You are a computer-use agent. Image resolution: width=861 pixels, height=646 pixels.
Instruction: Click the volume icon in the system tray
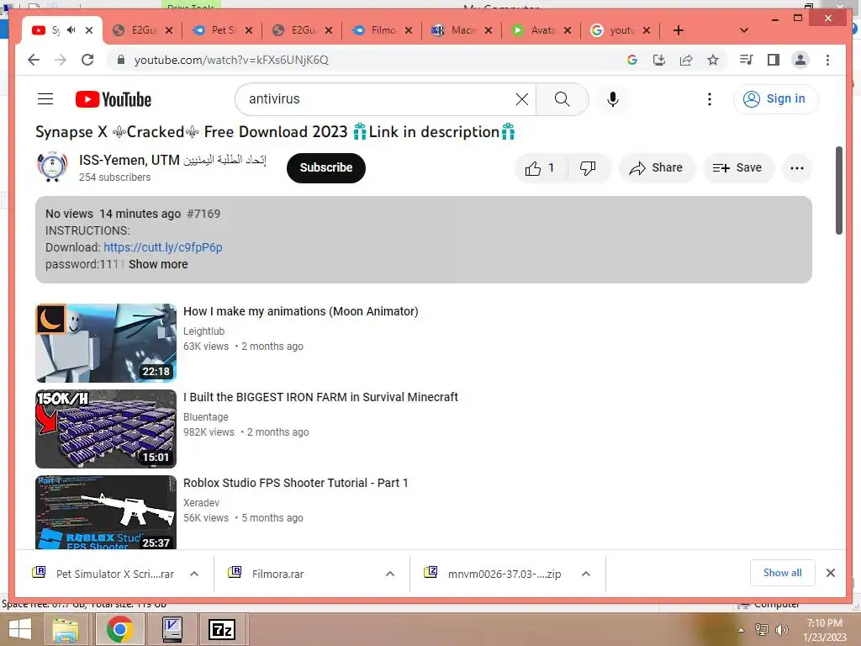[782, 630]
